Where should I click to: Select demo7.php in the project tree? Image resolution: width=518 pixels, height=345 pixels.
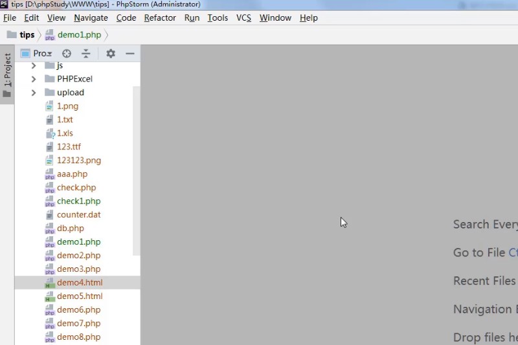pos(78,323)
